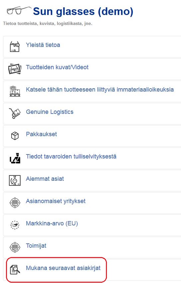Click the clock box icon for Aiemmat asiat

(x=15, y=180)
